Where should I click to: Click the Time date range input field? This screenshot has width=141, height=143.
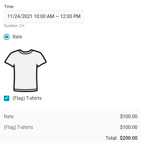[44, 16]
